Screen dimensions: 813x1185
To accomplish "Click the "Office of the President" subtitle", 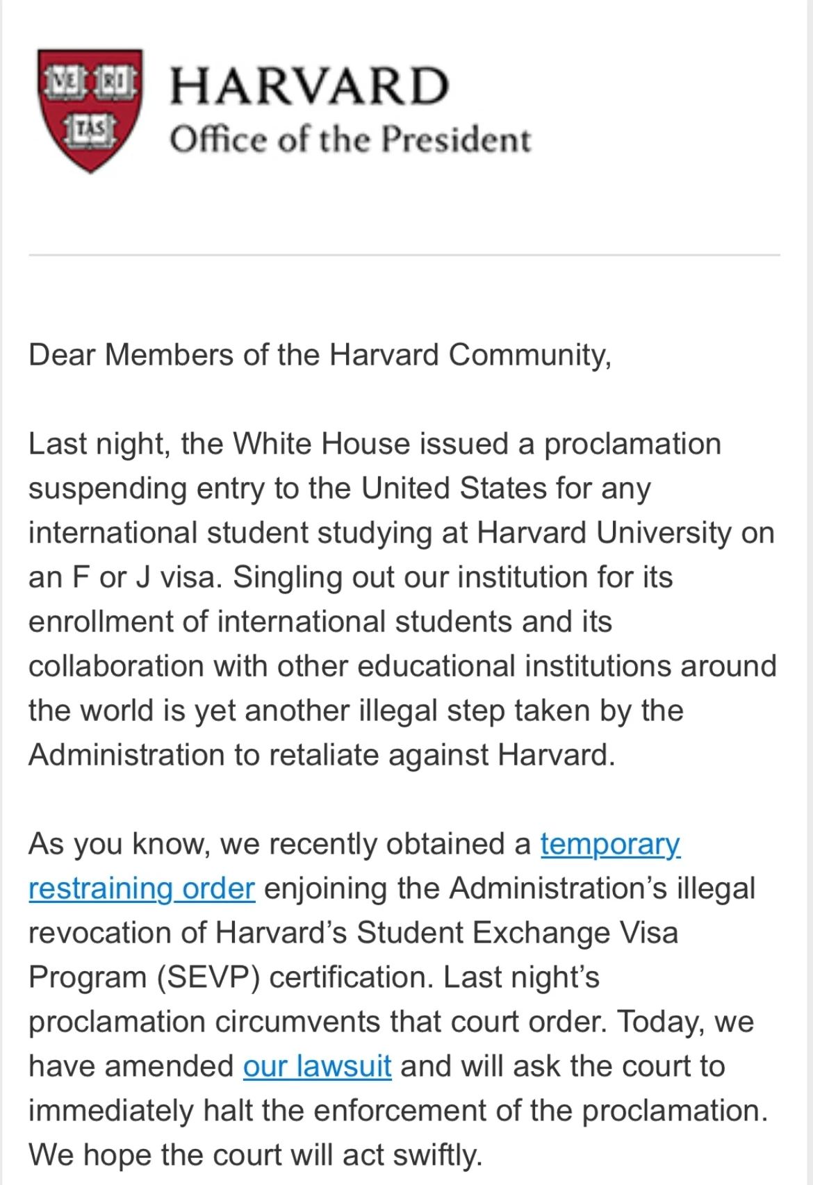I will (x=350, y=140).
